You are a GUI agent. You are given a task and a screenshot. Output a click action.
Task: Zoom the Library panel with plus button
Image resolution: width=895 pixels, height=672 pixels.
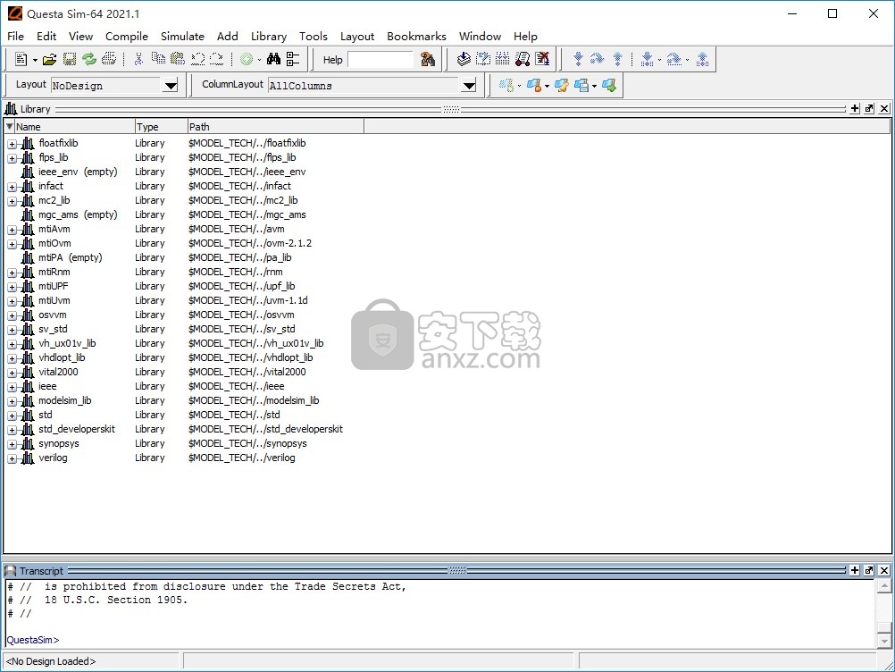(855, 108)
